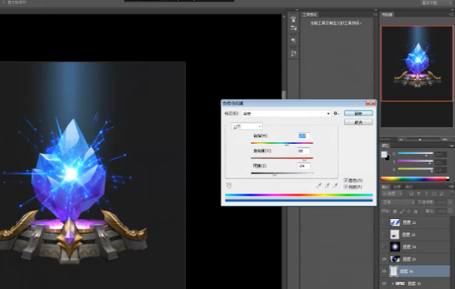Viewport: 455px width, 289px height.
Task: Toggle the Preview checkbox
Action: [x=346, y=187]
